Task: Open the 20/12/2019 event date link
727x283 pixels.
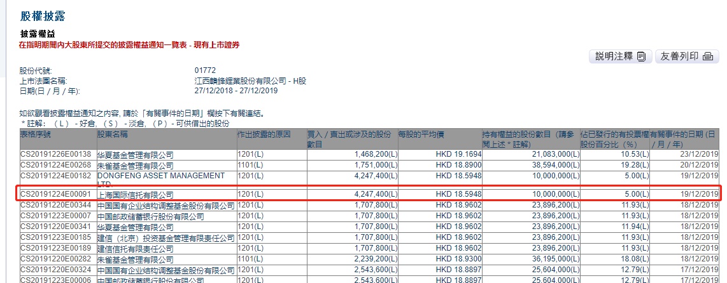Action: [x=700, y=165]
